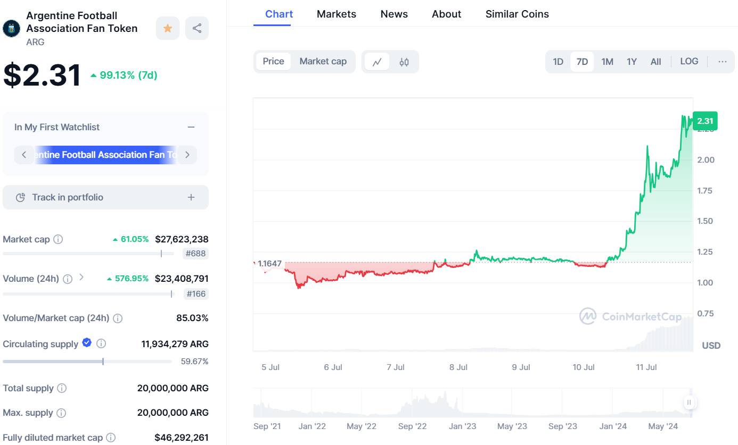Select 1D time range

(x=558, y=62)
